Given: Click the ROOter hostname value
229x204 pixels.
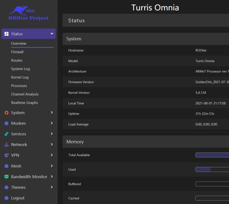Looking at the screenshot, I should coord(201,50).
